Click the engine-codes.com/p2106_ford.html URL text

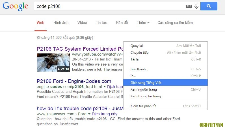click(69, 87)
